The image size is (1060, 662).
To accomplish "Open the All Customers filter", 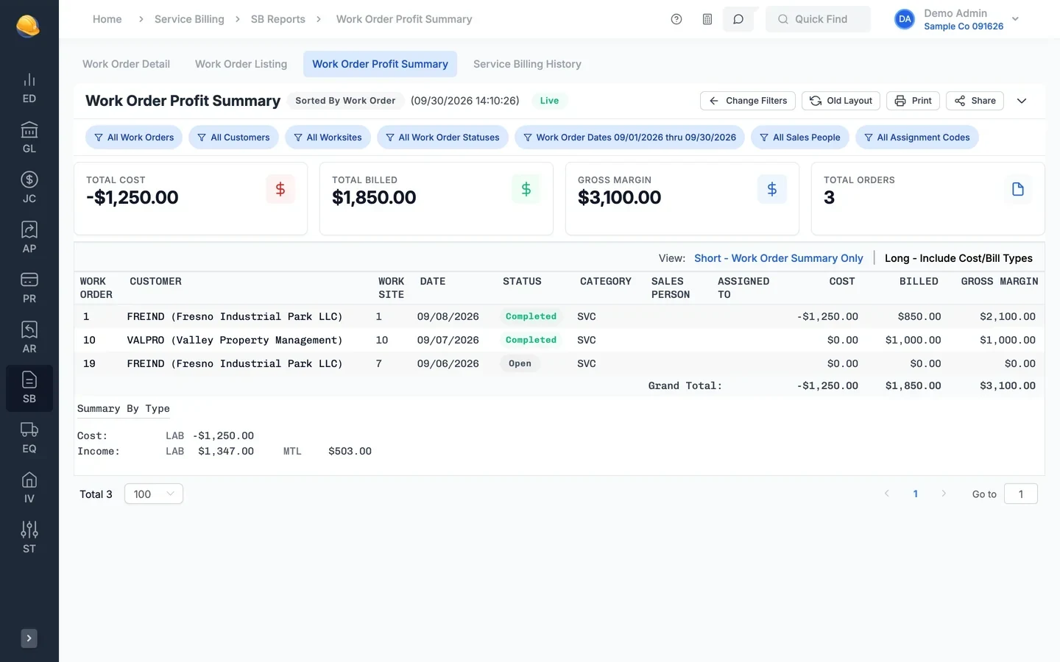I will click(233, 138).
